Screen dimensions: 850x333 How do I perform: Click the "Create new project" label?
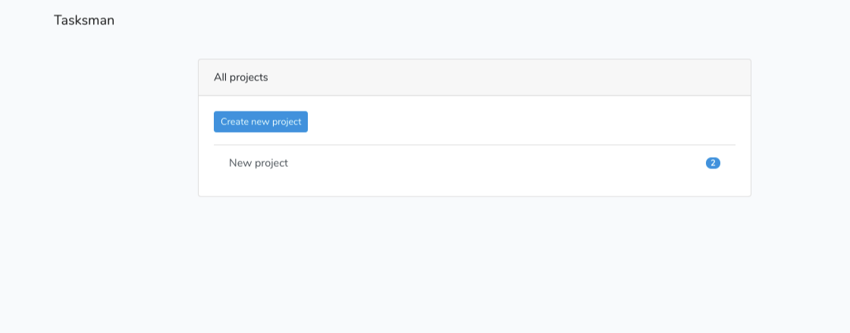(261, 121)
